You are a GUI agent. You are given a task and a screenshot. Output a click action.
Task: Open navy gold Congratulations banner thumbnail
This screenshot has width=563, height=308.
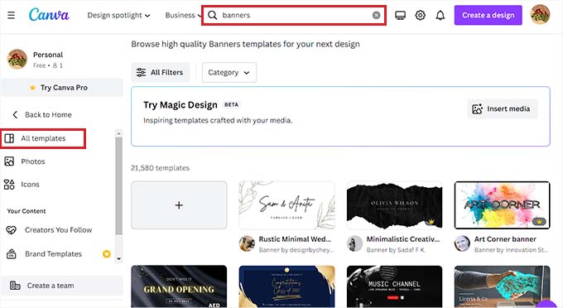[286, 286]
